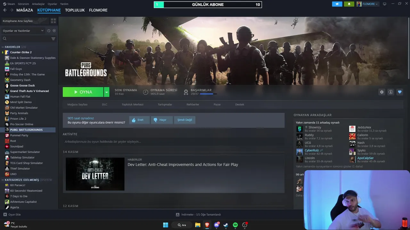Open the Rehberler link
This screenshot has height=230, width=410.
(193, 104)
